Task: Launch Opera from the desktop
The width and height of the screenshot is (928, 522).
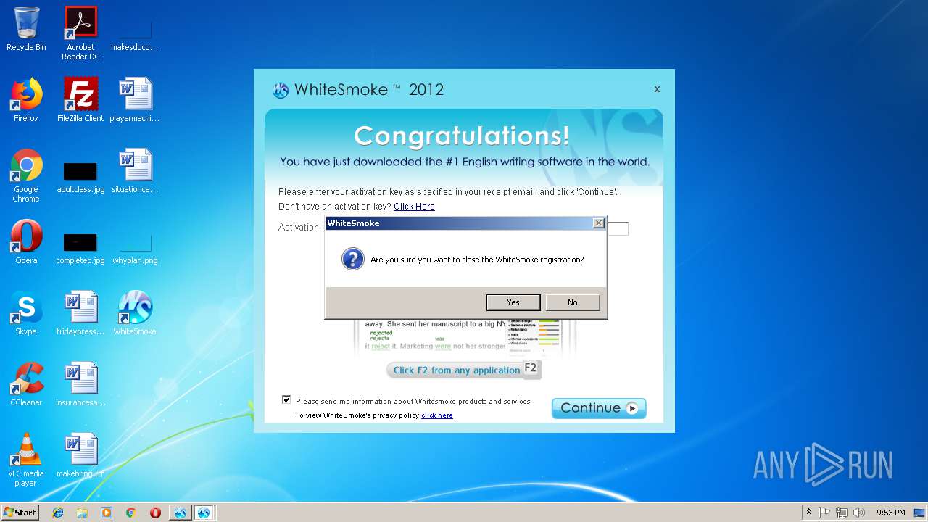Action: 26,242
